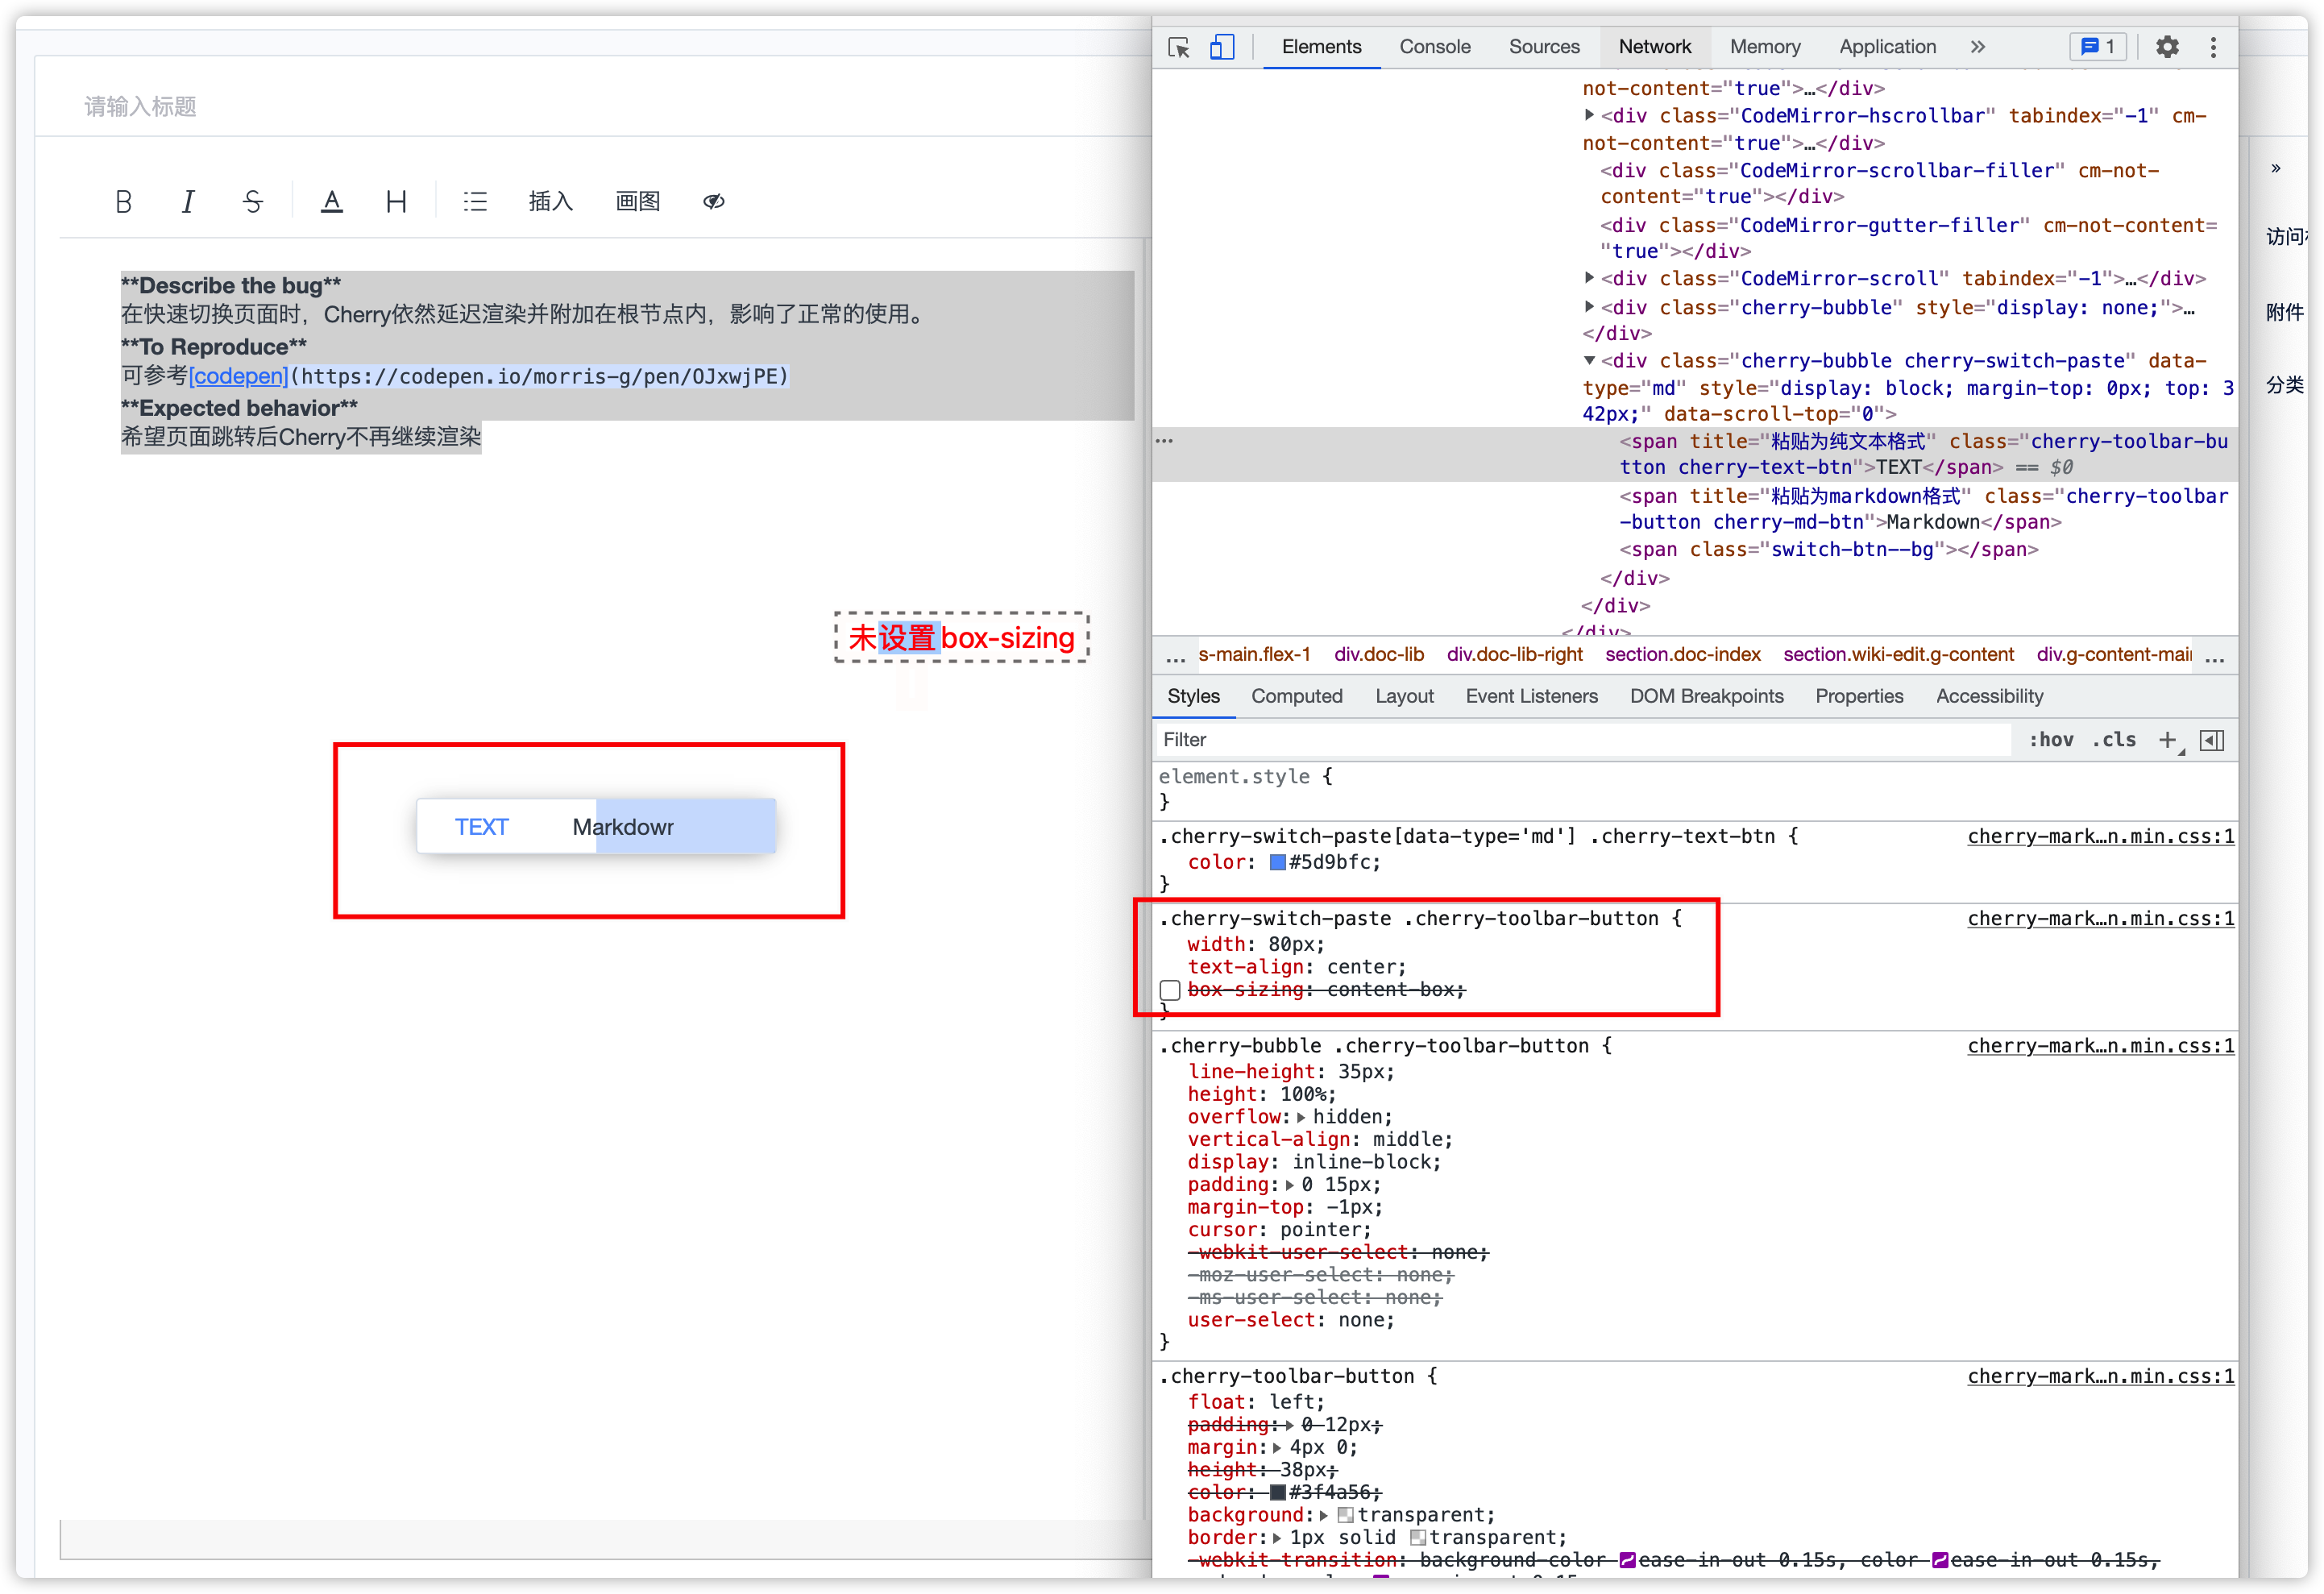The width and height of the screenshot is (2324, 1594).
Task: Toggle the preview eye icon in editor toolbar
Action: [713, 201]
